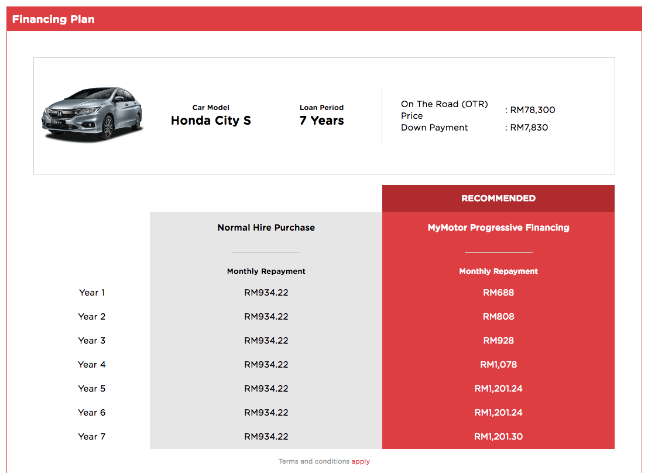Click 'Monthly Repayment' under Normal Hire Purchase

pyautogui.click(x=266, y=271)
